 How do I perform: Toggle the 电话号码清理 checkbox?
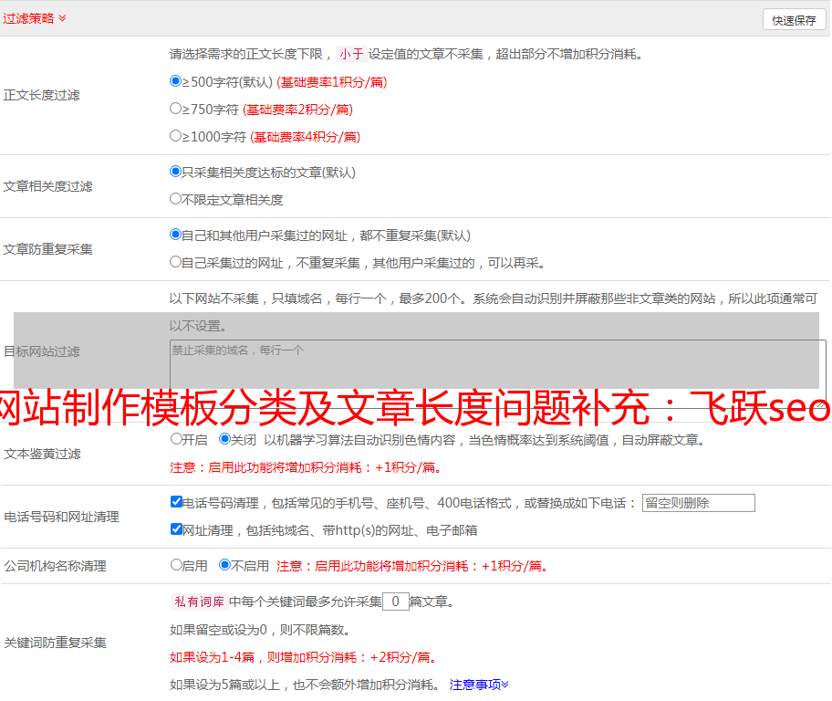click(x=176, y=502)
